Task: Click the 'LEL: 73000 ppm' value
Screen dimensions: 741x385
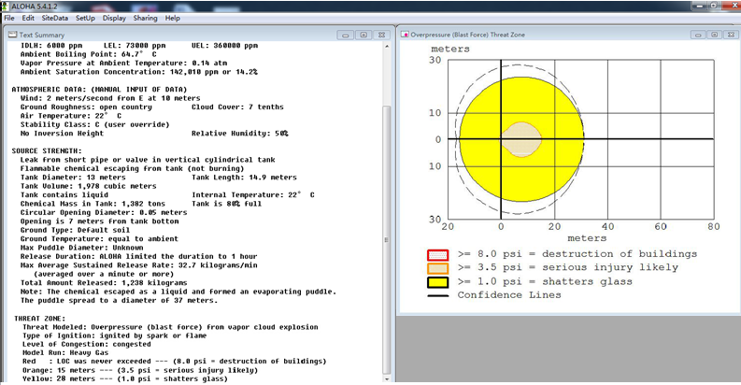Action: pos(135,46)
